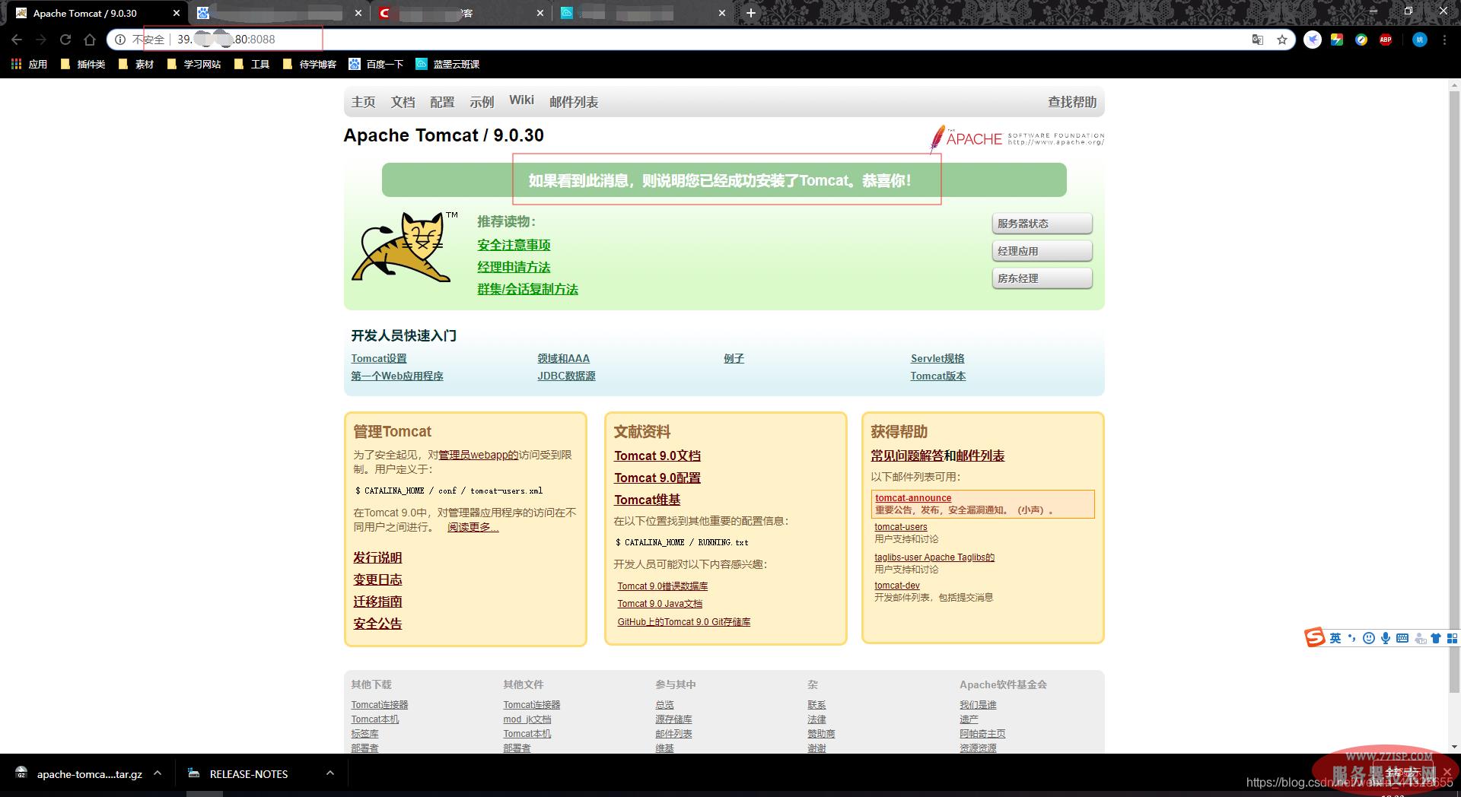Close the Apache Tomcat tab
This screenshot has height=797, width=1461.
click(176, 13)
